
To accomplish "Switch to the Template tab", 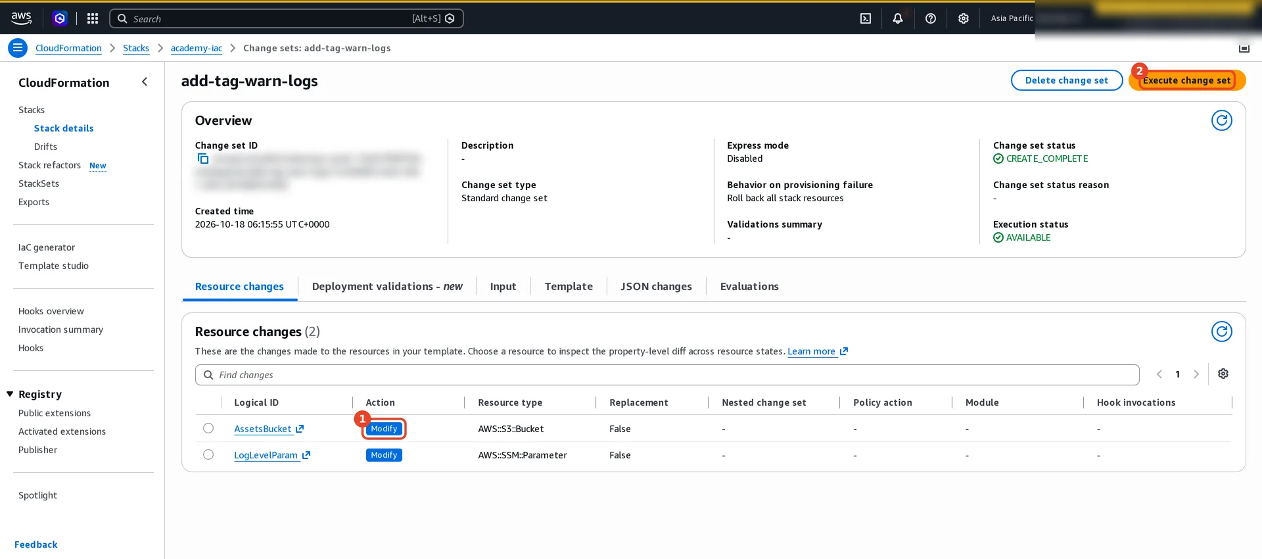I will pyautogui.click(x=569, y=287).
